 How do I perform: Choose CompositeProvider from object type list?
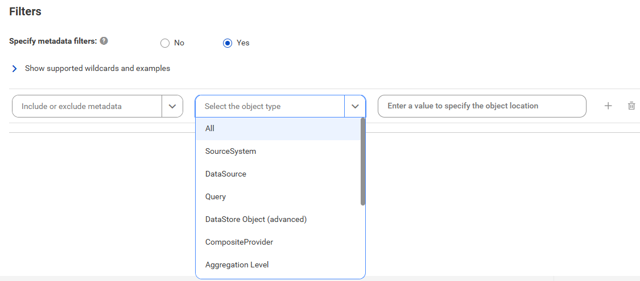[278, 242]
